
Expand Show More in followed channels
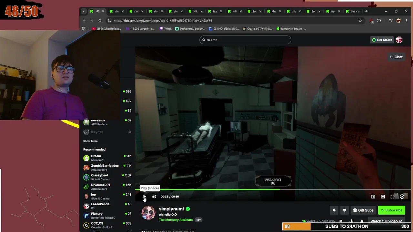pos(90,141)
